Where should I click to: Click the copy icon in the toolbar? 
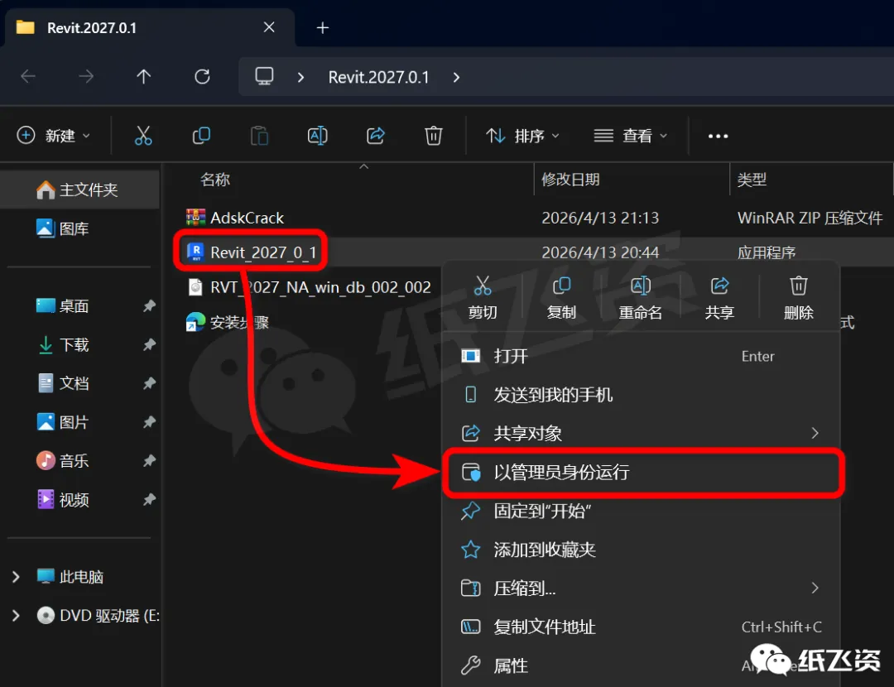(201, 136)
